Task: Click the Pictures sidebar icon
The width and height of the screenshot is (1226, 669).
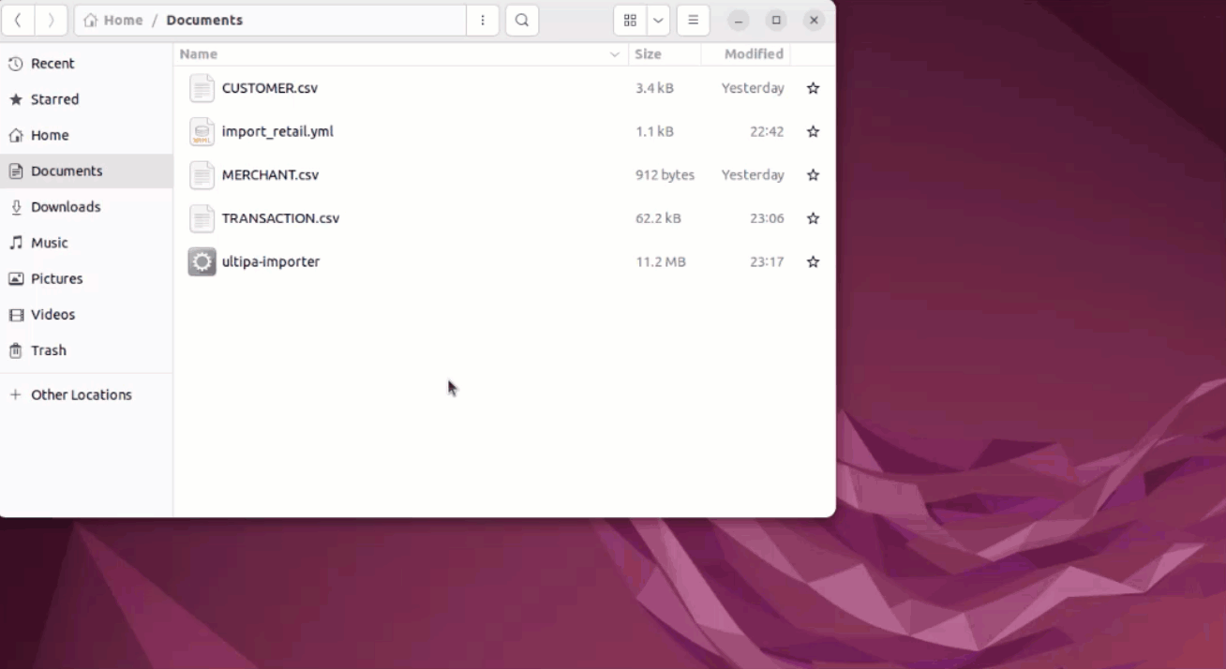Action: 15,279
